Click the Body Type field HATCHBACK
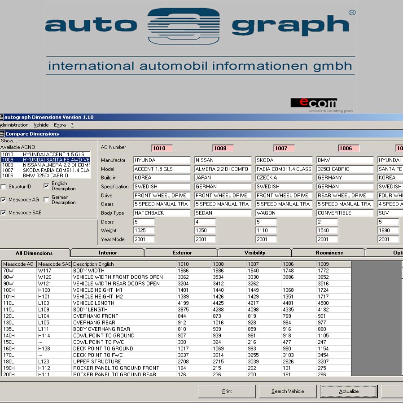 [x=162, y=213]
